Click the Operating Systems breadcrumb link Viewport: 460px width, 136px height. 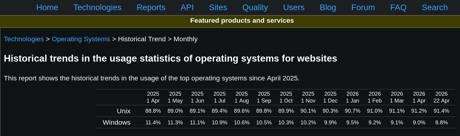[x=81, y=39]
